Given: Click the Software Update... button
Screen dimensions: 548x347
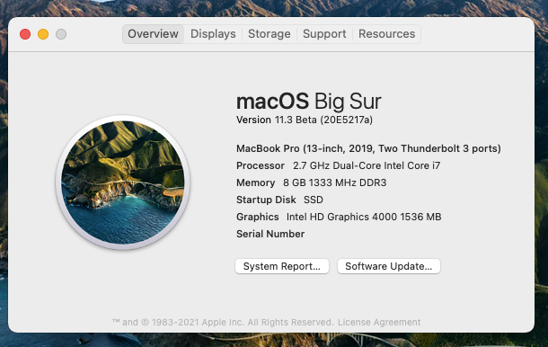Looking at the screenshot, I should 389,266.
